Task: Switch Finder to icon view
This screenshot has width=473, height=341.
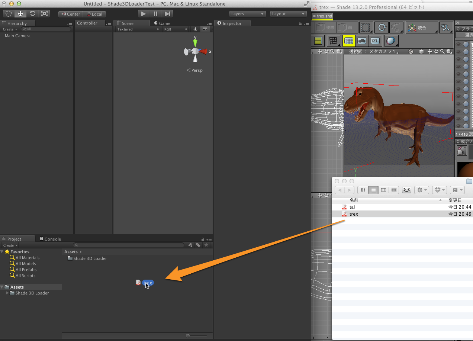Action: pyautogui.click(x=363, y=190)
